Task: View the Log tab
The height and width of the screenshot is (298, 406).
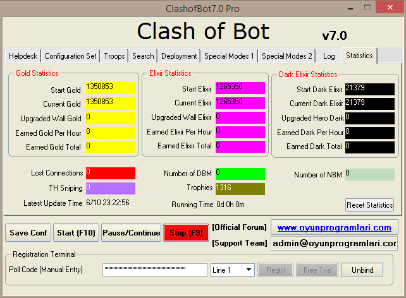Action: [329, 56]
